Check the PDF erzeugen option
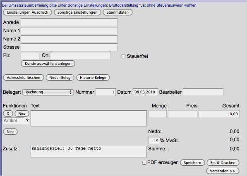Screen dimensions: 247x176 (144, 163)
